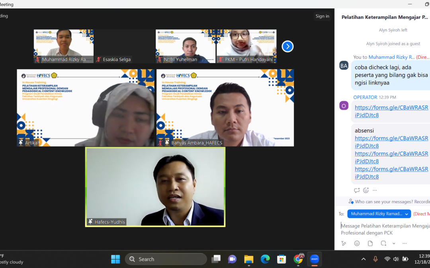Select PKM - Putri Handayani video thumbnail
430x268 pixels.
click(246, 46)
